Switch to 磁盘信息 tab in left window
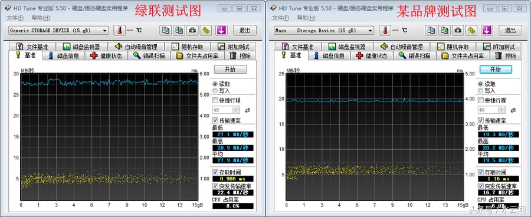The height and width of the screenshot is (217, 531). pos(64,56)
